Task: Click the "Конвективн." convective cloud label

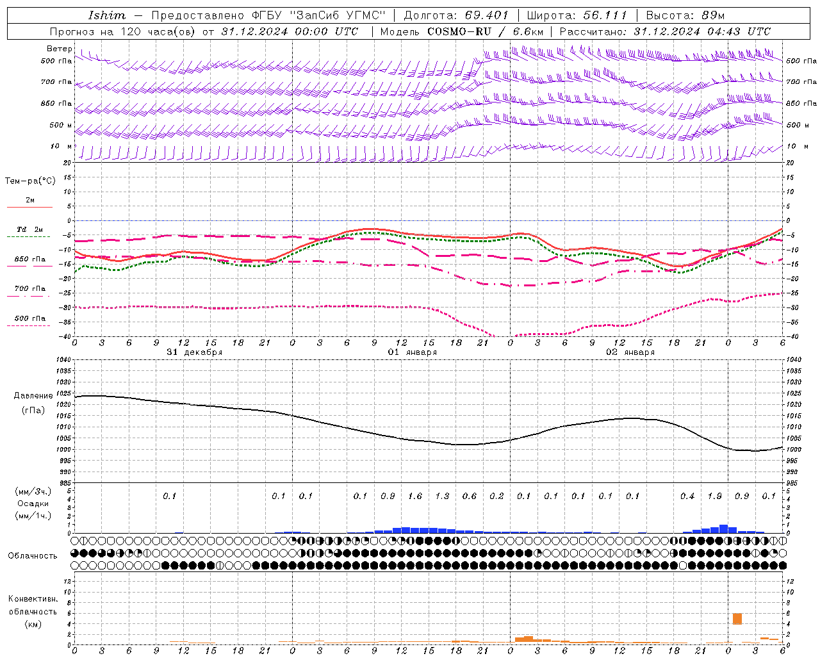Action: pyautogui.click(x=33, y=599)
